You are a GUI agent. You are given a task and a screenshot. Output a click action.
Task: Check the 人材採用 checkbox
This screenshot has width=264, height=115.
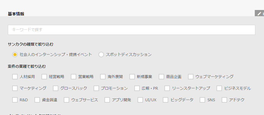tap(15, 77)
